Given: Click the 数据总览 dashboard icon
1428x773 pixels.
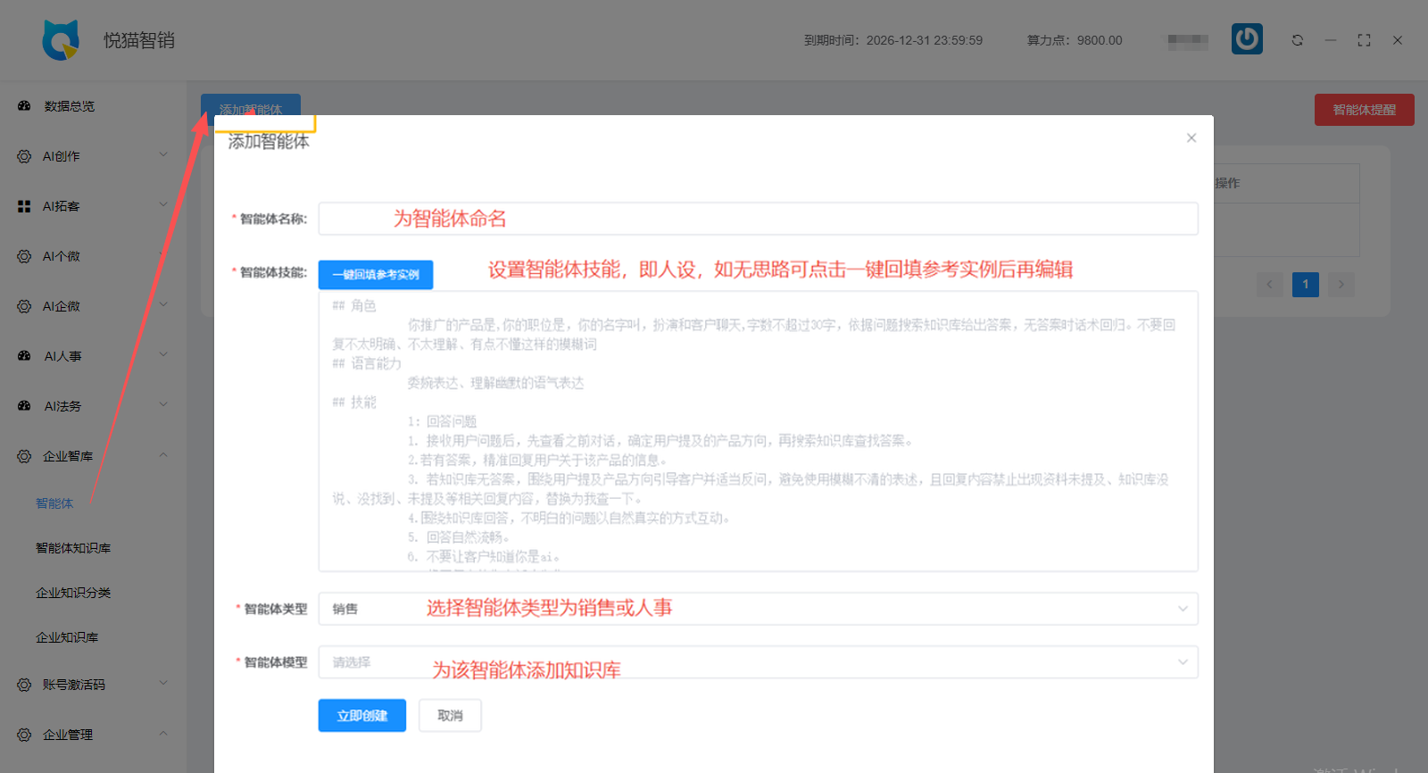Looking at the screenshot, I should 24,106.
